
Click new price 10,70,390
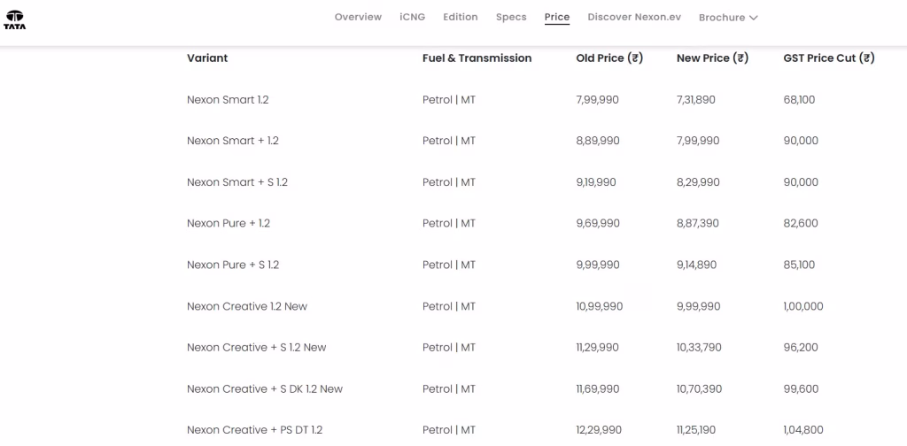pos(700,388)
